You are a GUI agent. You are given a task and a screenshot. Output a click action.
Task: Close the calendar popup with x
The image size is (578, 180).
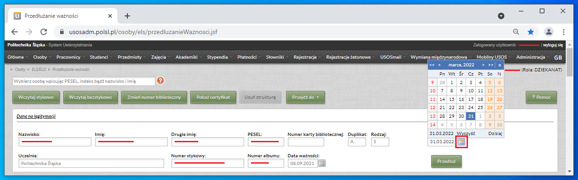[x=500, y=65]
